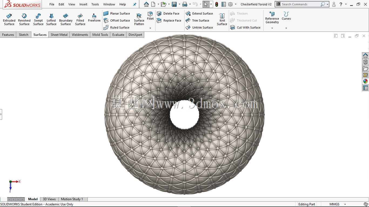Viewport: 369px width, 207px height.
Task: Use the Replace Face command
Action: (169, 20)
